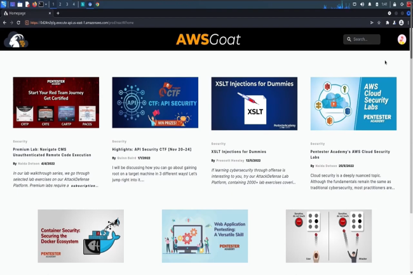
Task: Close the Homepage tab
Action: [x=50, y=13]
